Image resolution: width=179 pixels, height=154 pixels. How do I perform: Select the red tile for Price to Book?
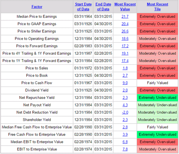click(x=157, y=76)
